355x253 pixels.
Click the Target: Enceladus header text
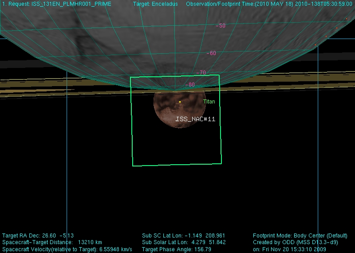(155, 4)
